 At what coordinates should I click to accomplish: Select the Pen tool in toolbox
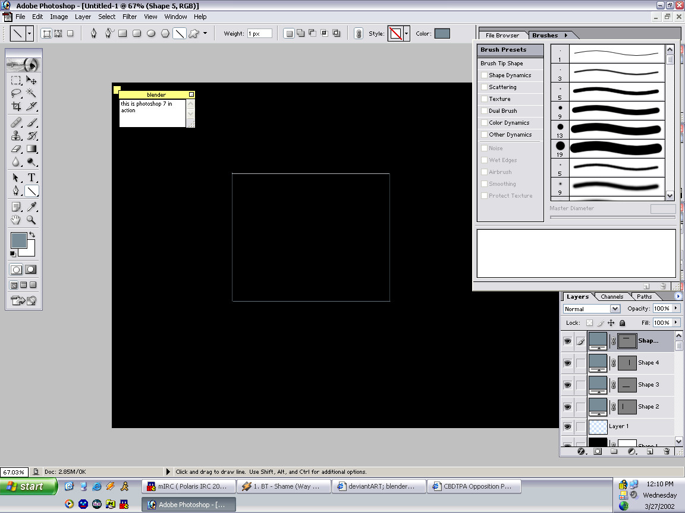16,191
